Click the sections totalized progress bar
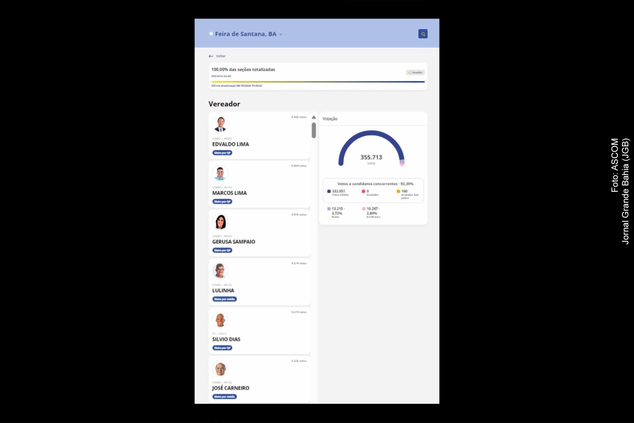The height and width of the screenshot is (423, 634). (318, 82)
